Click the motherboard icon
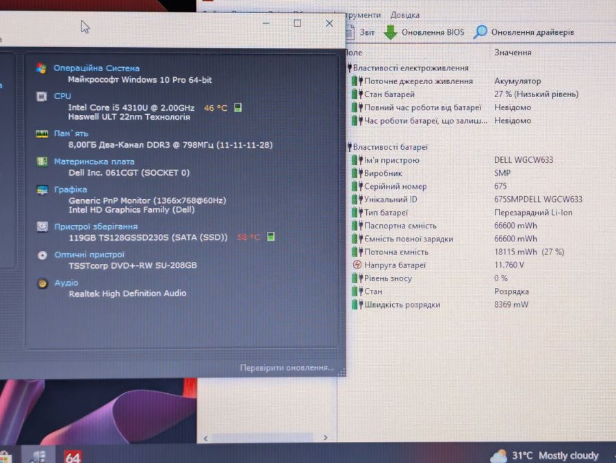The image size is (616, 463). point(42,161)
